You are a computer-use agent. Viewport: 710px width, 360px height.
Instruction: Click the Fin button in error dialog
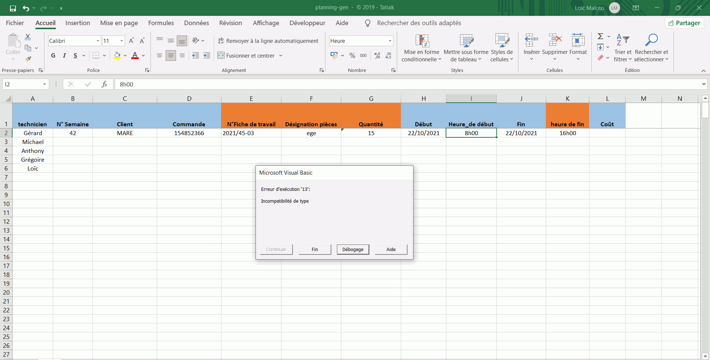coord(315,249)
